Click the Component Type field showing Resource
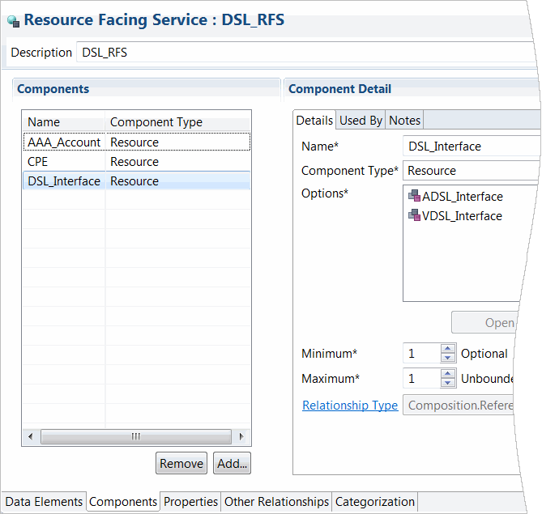 coord(472,171)
